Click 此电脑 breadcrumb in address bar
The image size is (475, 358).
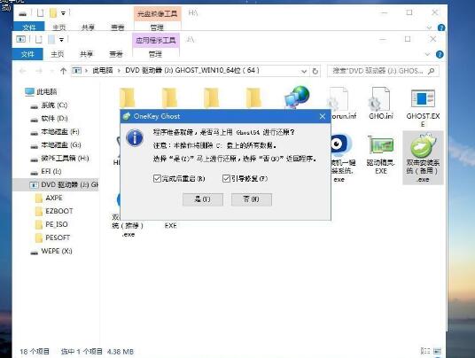point(103,71)
